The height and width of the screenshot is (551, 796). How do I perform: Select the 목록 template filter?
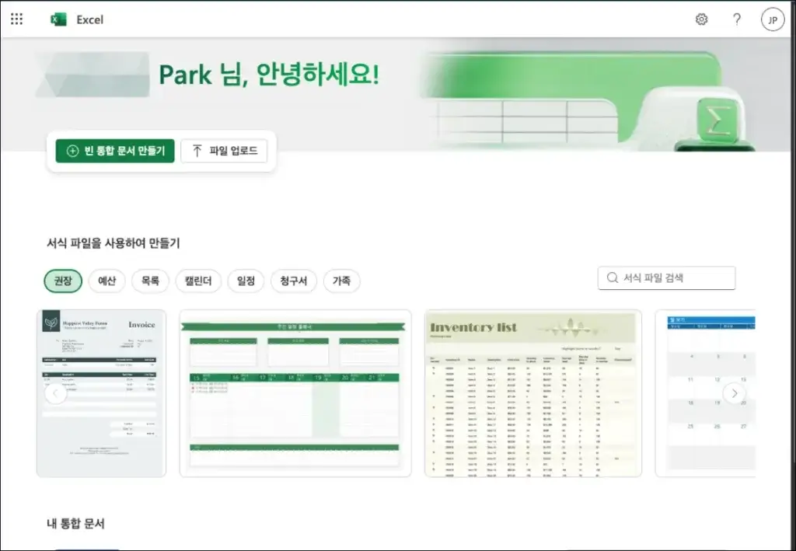(x=150, y=281)
